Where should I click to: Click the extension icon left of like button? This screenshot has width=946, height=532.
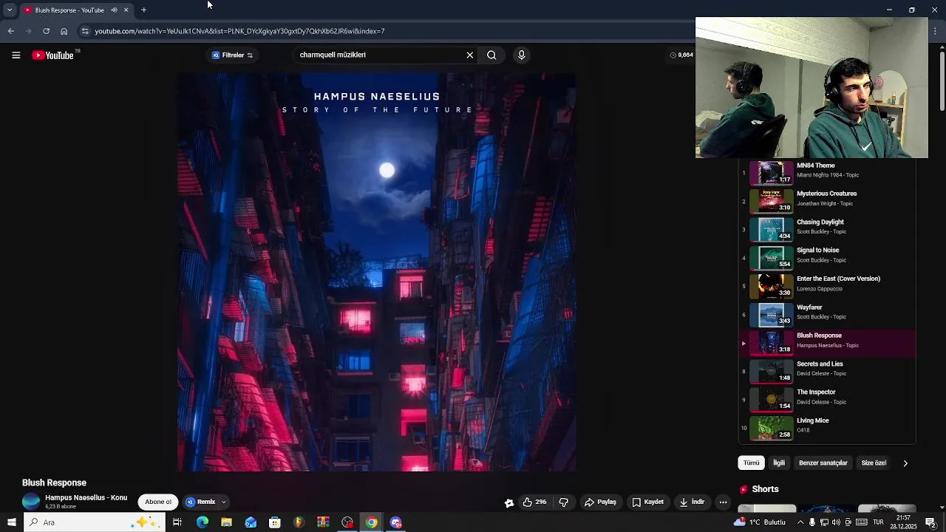click(x=509, y=502)
